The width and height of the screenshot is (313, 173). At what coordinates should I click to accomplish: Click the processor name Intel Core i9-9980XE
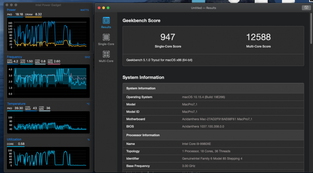(197, 144)
